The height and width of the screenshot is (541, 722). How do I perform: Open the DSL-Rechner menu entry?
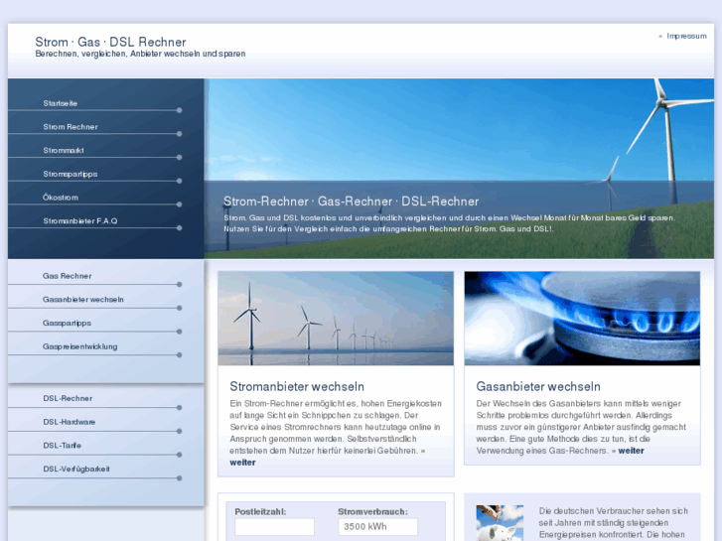[68, 398]
